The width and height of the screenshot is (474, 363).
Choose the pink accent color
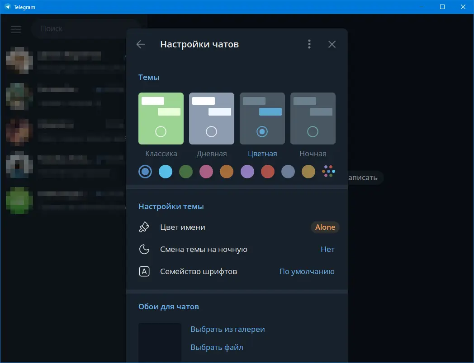pyautogui.click(x=206, y=172)
